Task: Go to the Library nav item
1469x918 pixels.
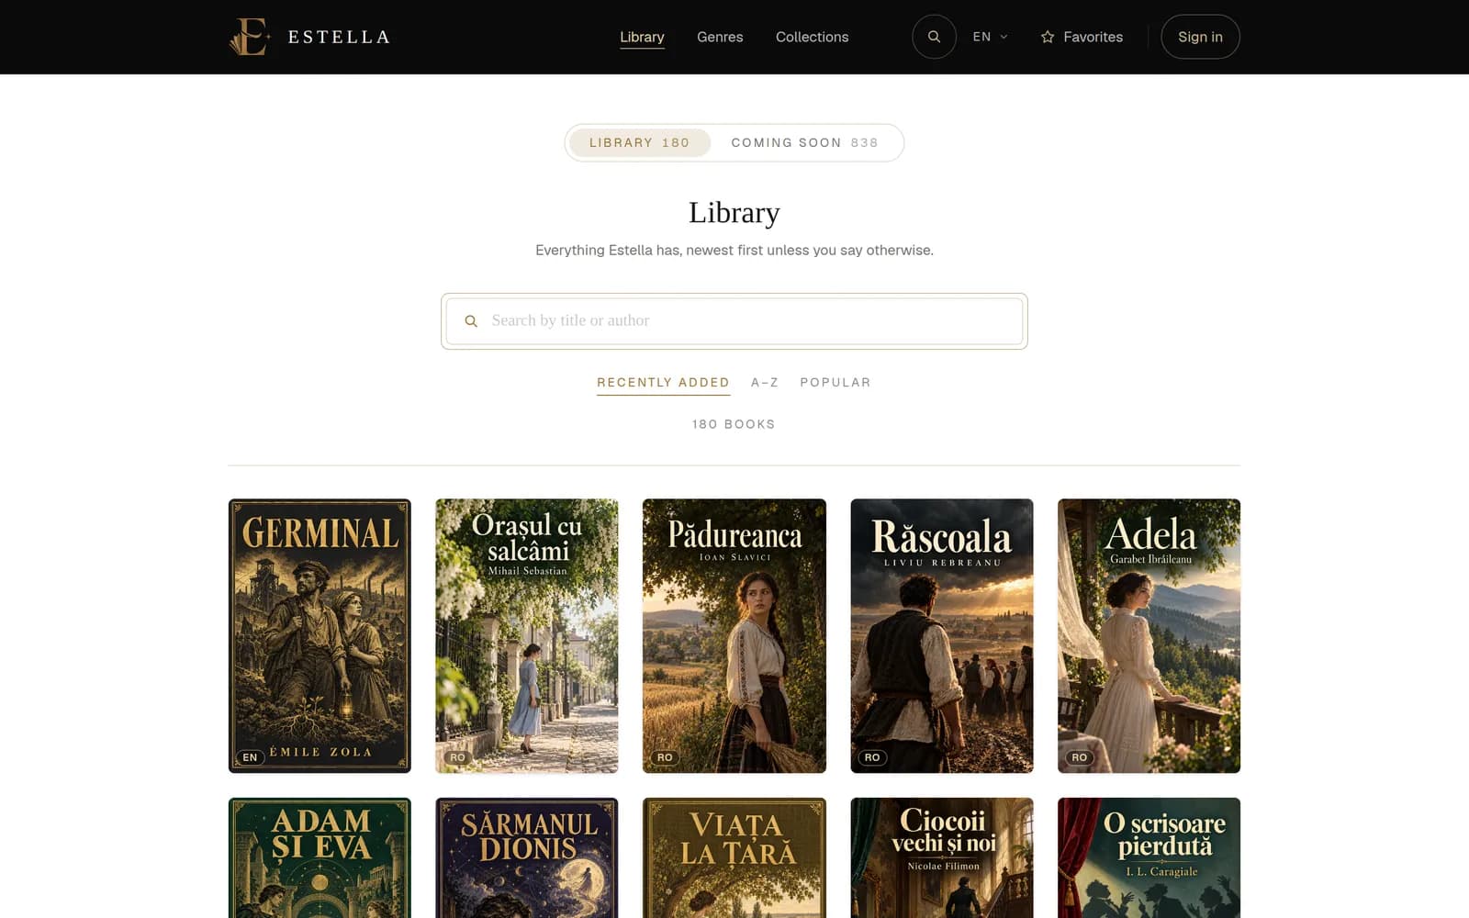Action: [x=642, y=37]
